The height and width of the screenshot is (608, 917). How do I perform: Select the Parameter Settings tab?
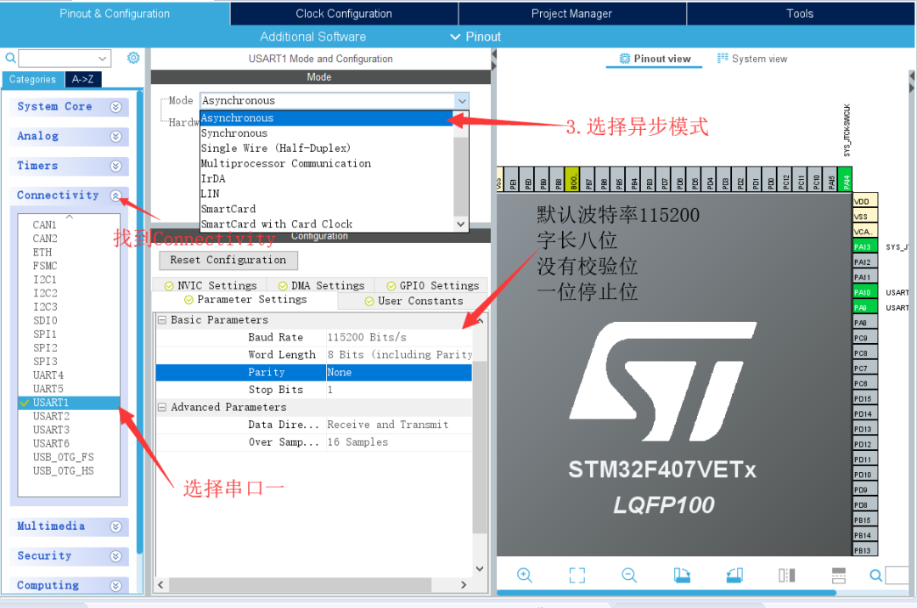point(245,299)
